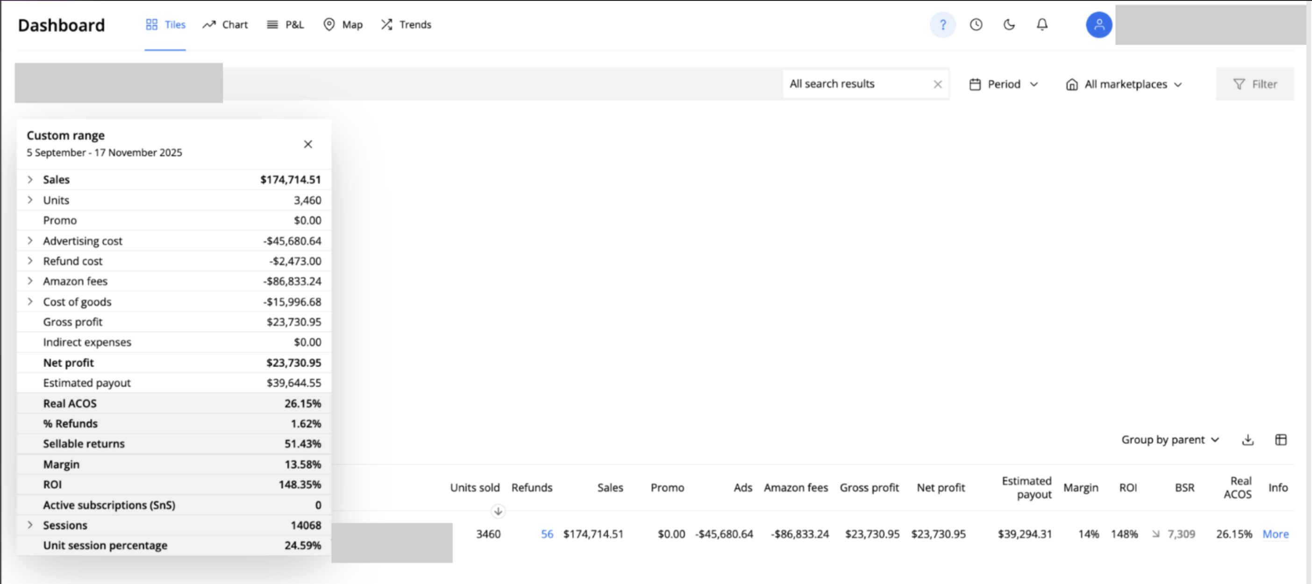Open the All marketplaces dropdown
Viewport: 1312px width, 584px height.
click(x=1124, y=85)
